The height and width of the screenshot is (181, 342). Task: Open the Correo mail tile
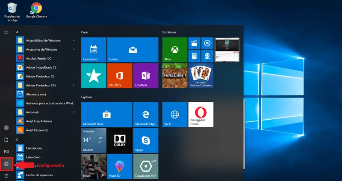click(x=133, y=50)
